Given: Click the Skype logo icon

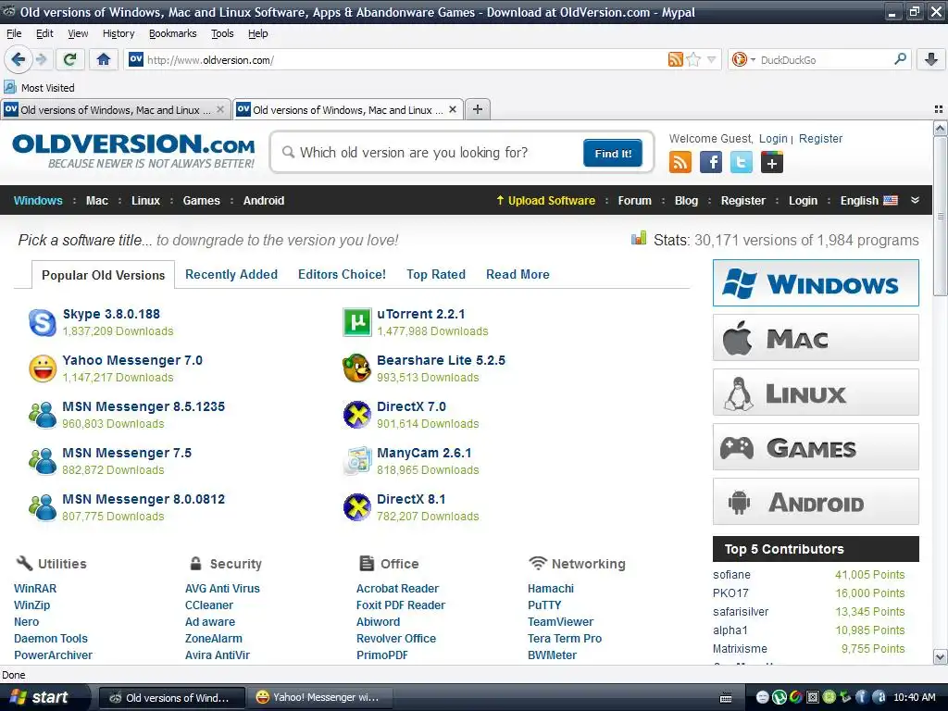Looking at the screenshot, I should [x=43, y=322].
